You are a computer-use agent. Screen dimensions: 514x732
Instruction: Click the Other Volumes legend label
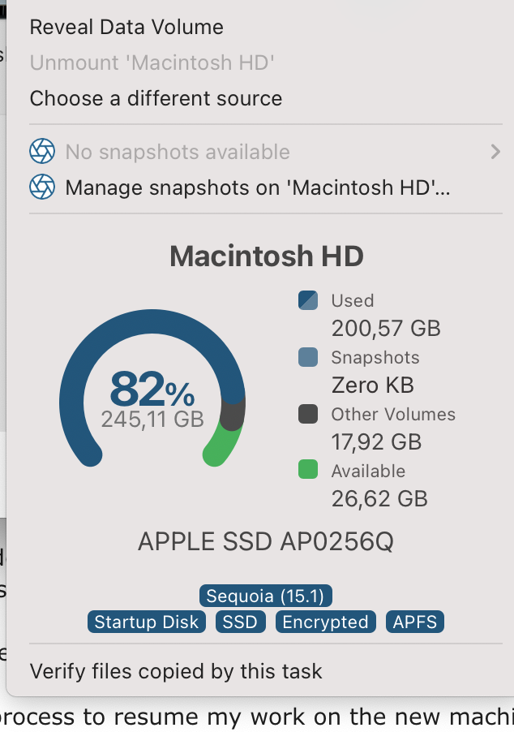393,414
